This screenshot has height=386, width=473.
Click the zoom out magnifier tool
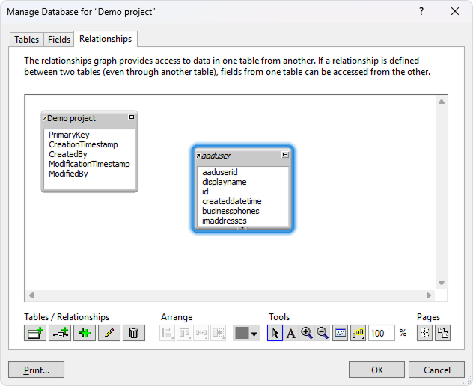(x=322, y=333)
